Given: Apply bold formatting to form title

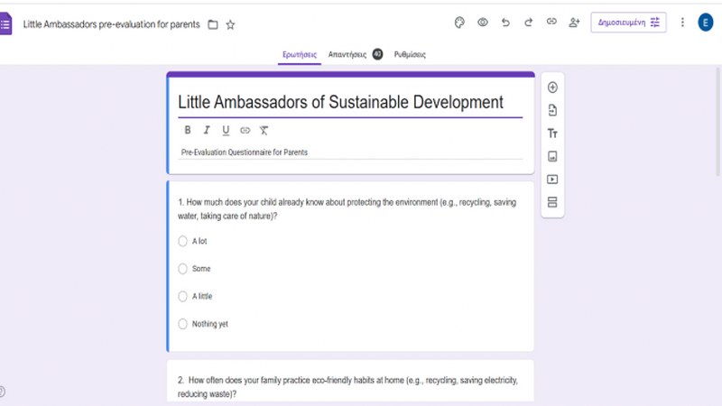Looking at the screenshot, I should [x=188, y=131].
